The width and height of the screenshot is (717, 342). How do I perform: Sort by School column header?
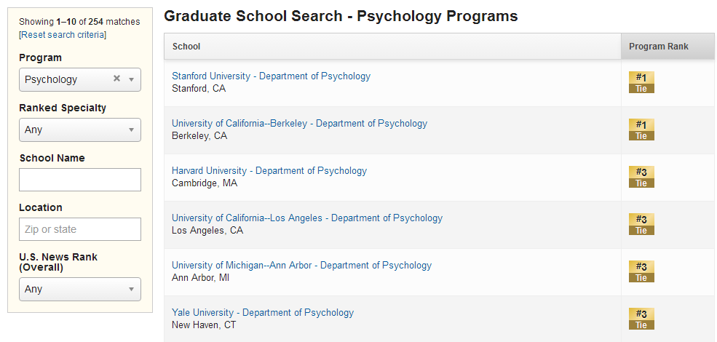186,46
